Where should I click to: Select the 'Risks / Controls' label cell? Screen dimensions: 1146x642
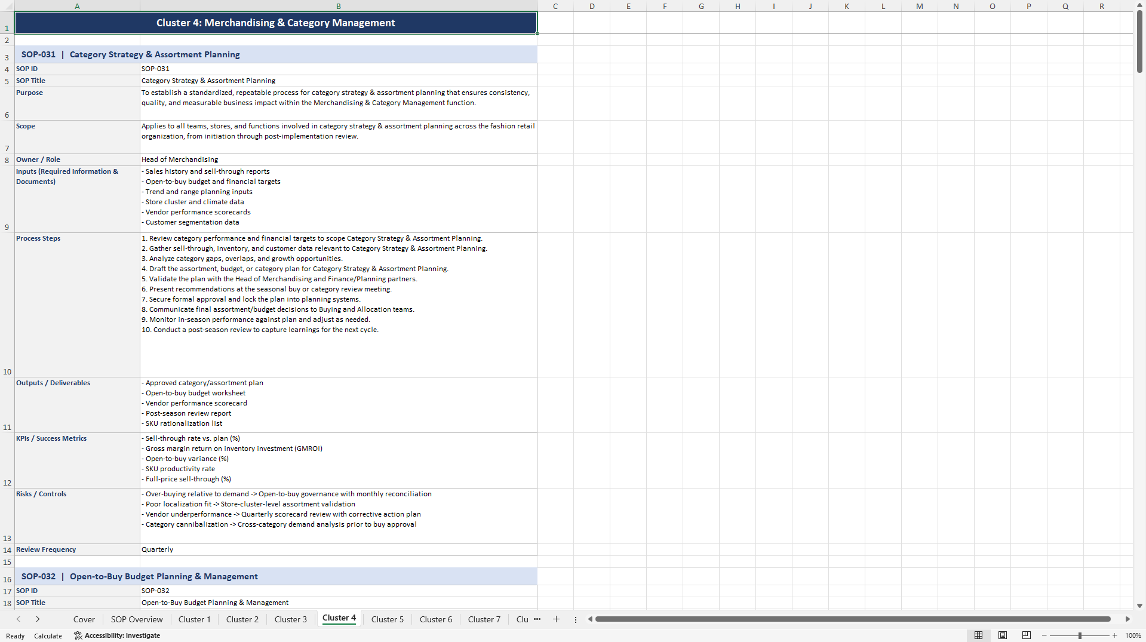tap(77, 516)
